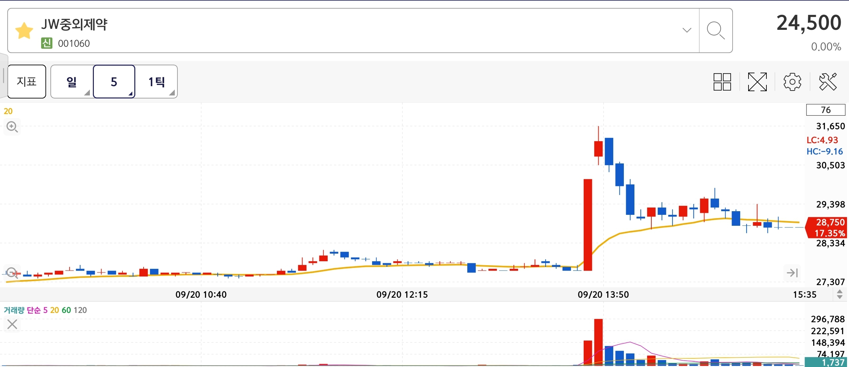Click the green 신 badge beside 001060
This screenshot has height=367, width=849.
tap(47, 43)
